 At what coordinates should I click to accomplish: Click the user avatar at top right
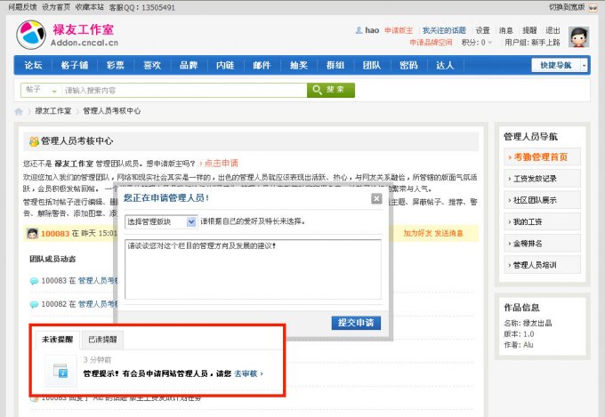(579, 36)
